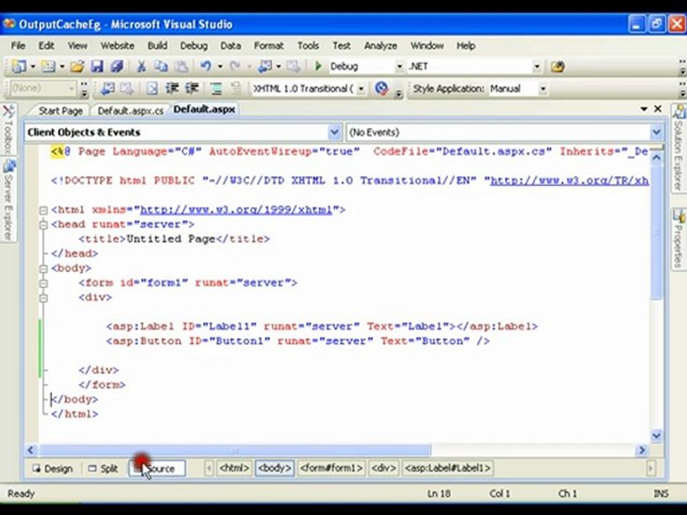The height and width of the screenshot is (515, 687).
Task: Click the Comment Out Selection icon
Action: (x=216, y=89)
